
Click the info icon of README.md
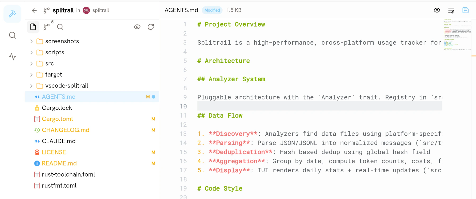click(x=37, y=163)
